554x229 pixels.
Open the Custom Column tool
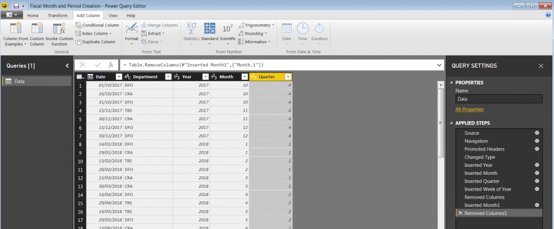[37, 29]
